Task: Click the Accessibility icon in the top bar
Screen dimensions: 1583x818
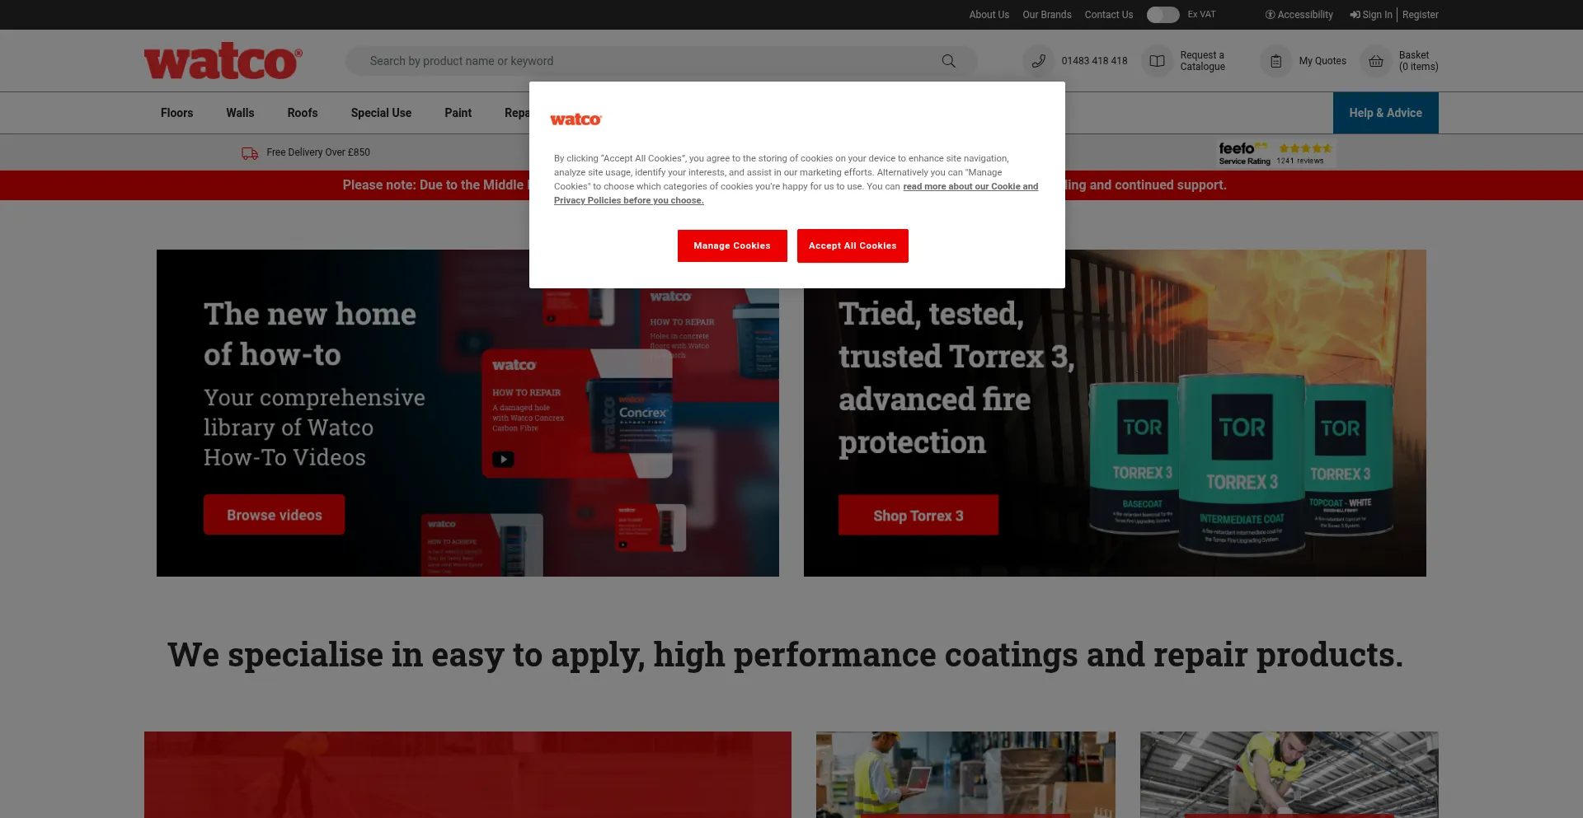Action: (1270, 15)
